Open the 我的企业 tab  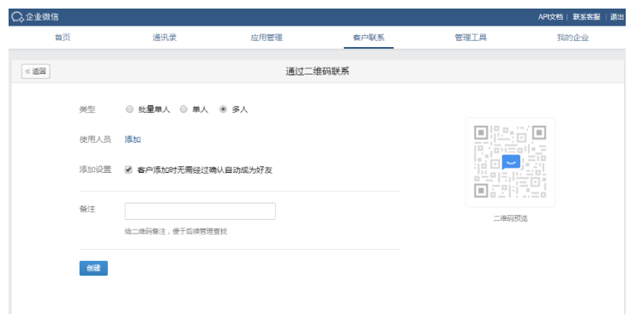(x=573, y=38)
